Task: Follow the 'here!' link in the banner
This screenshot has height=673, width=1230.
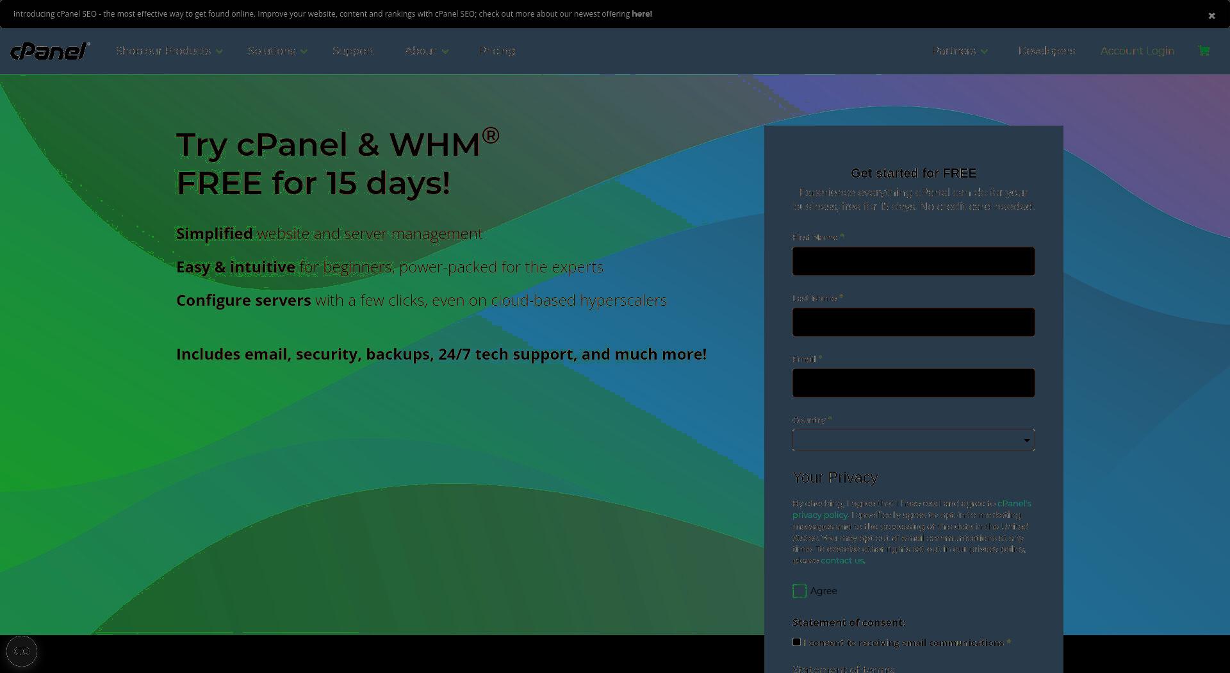Action: pyautogui.click(x=642, y=13)
